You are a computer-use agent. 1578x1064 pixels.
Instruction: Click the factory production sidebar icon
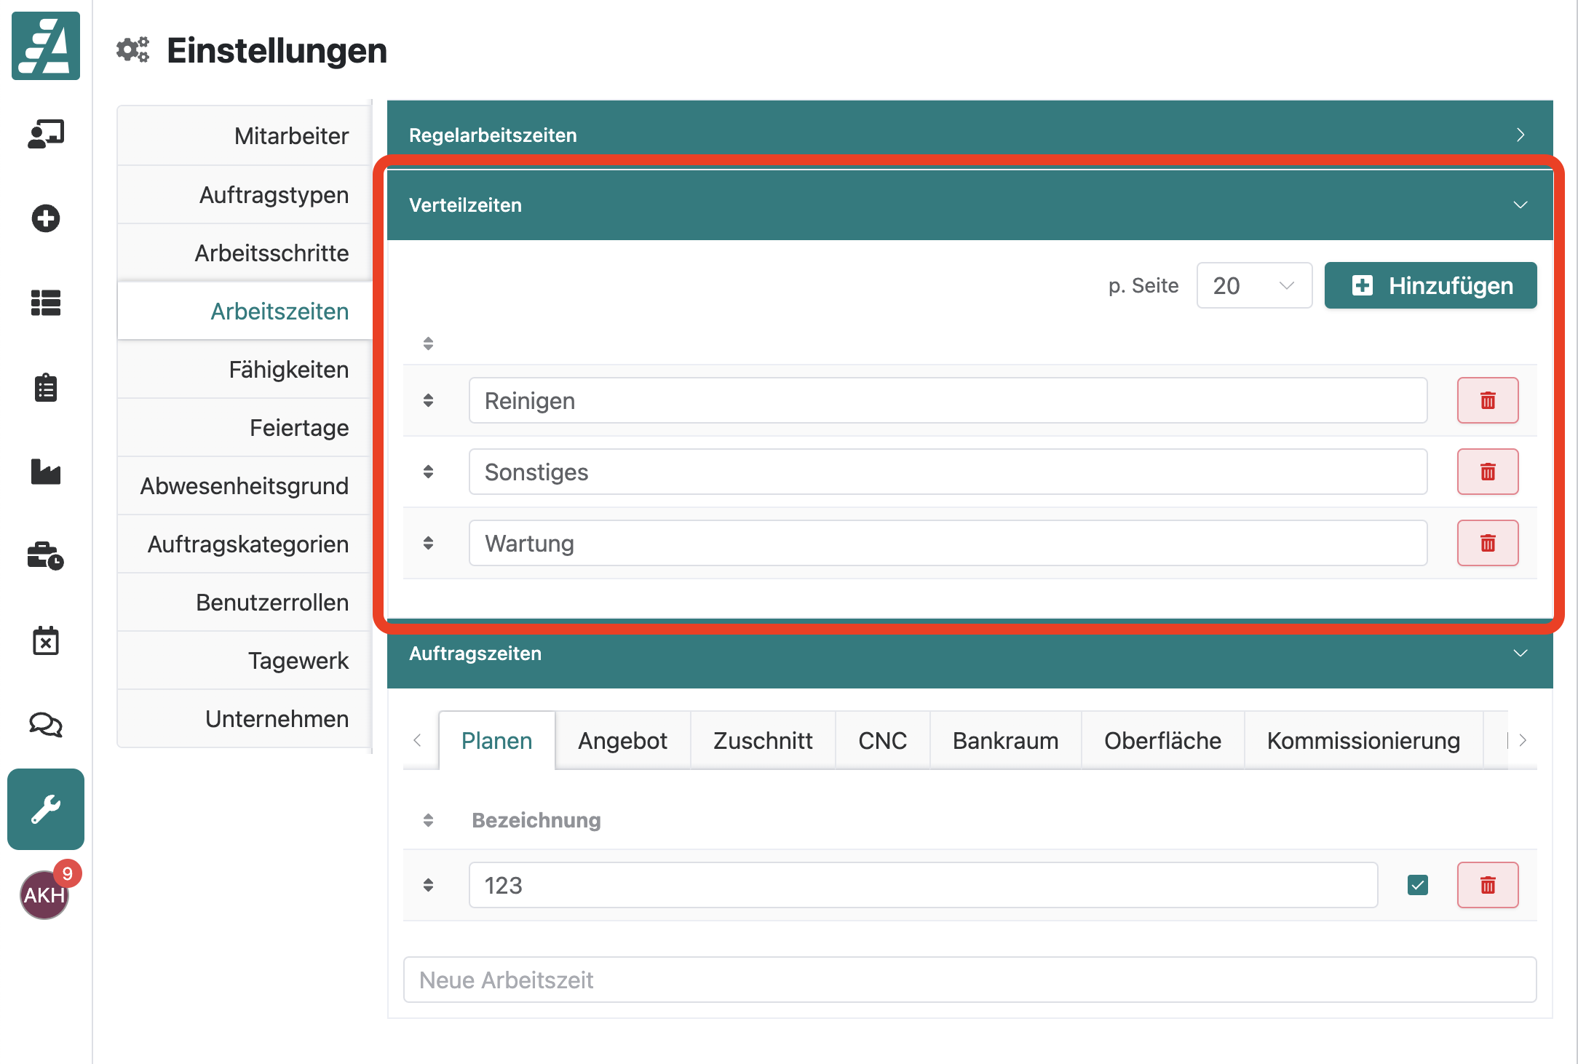(45, 472)
